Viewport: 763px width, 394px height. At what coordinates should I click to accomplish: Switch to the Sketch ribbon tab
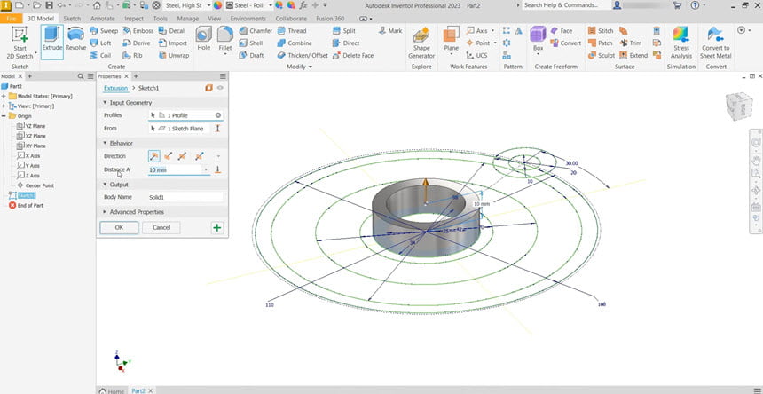pos(72,19)
